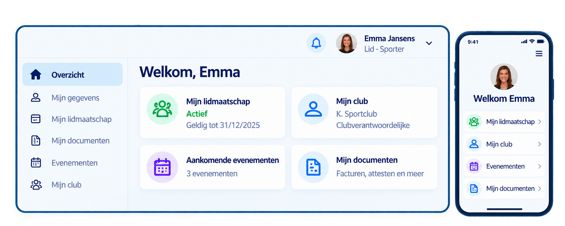The image size is (565, 226).
Task: Open the Aankomende evenementen card title
Action: (x=232, y=160)
